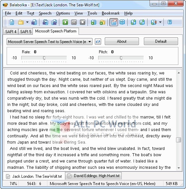Toggle the highlighted voice settings panel button
The image size is (186, 189).
coord(114,22)
